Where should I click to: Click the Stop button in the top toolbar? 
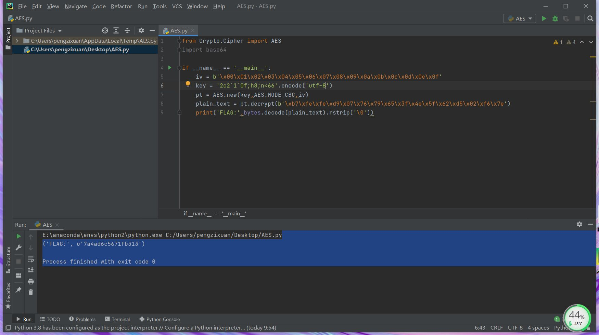pyautogui.click(x=577, y=18)
